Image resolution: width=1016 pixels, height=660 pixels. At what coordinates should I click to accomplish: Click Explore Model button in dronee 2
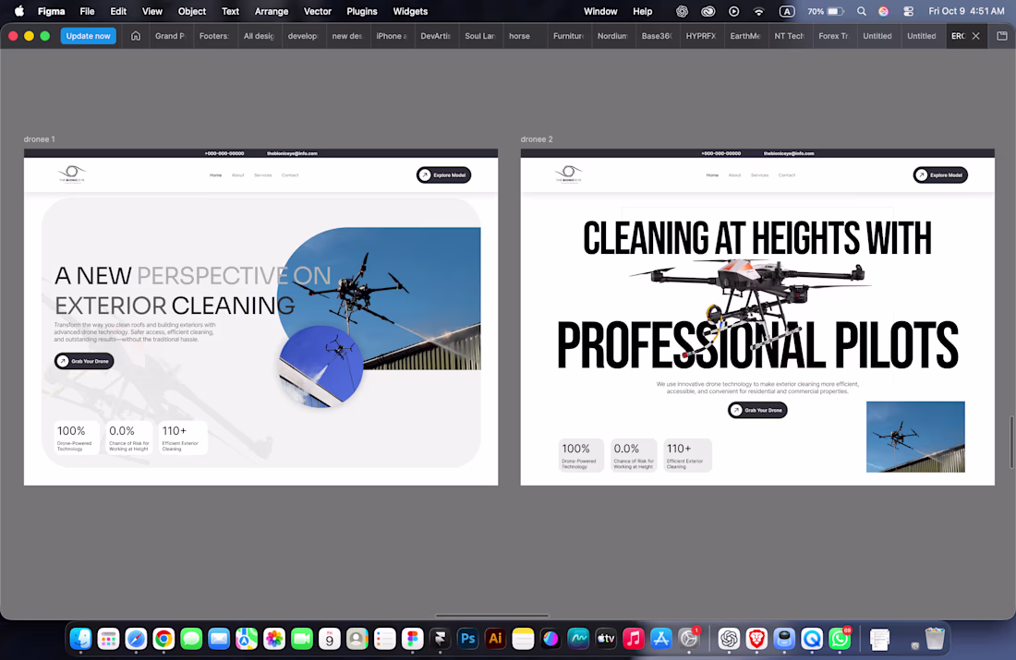coord(940,174)
